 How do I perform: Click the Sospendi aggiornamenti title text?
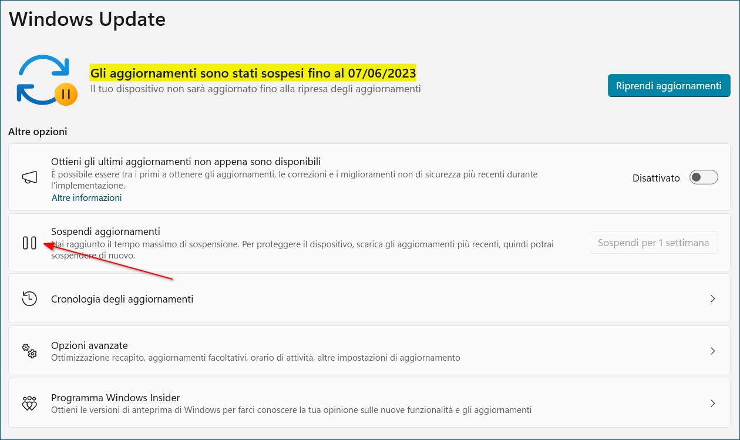pyautogui.click(x=106, y=231)
